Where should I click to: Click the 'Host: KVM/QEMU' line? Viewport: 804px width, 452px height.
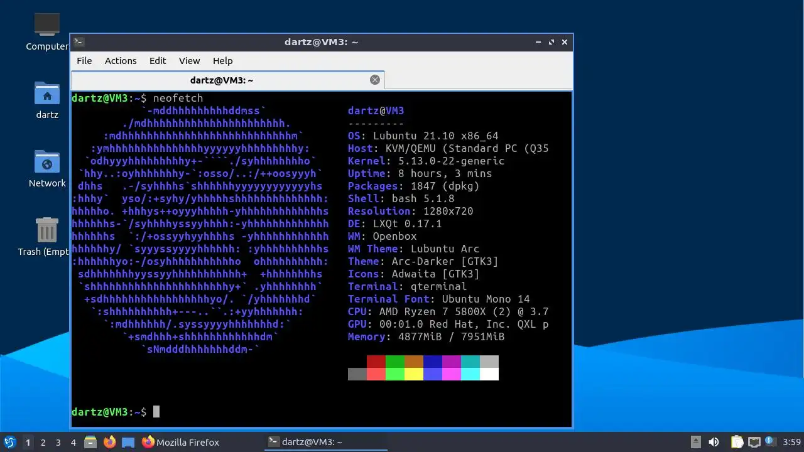[448, 148]
